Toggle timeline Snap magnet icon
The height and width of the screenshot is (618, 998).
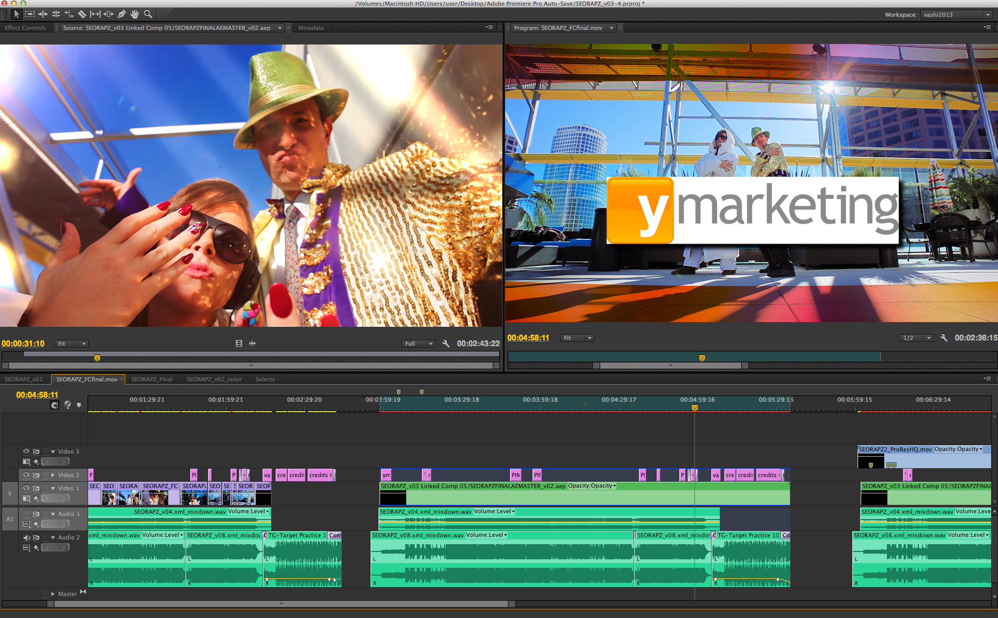click(55, 405)
